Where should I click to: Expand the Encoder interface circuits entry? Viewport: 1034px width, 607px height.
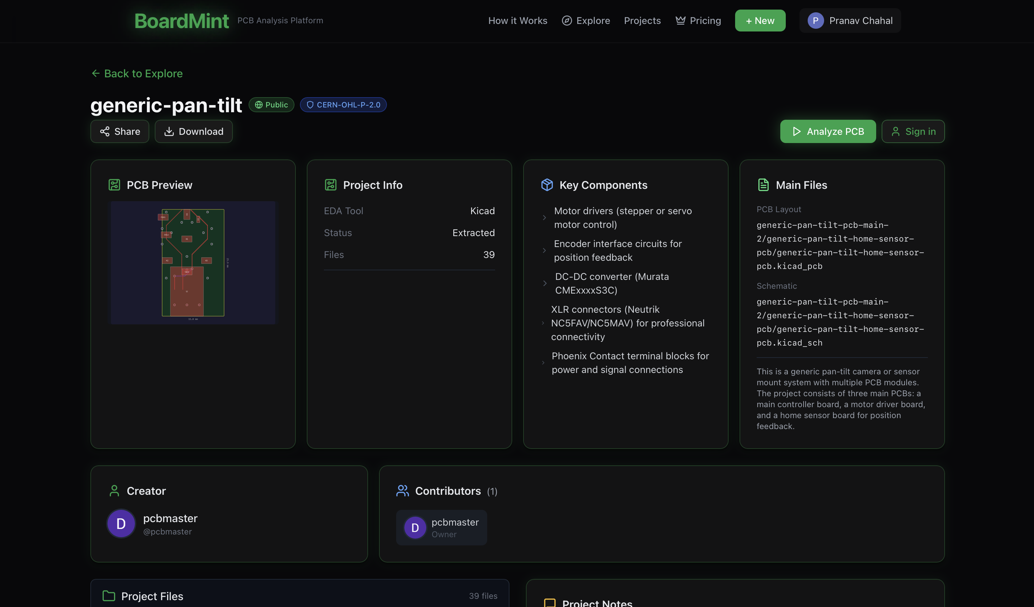pyautogui.click(x=544, y=250)
